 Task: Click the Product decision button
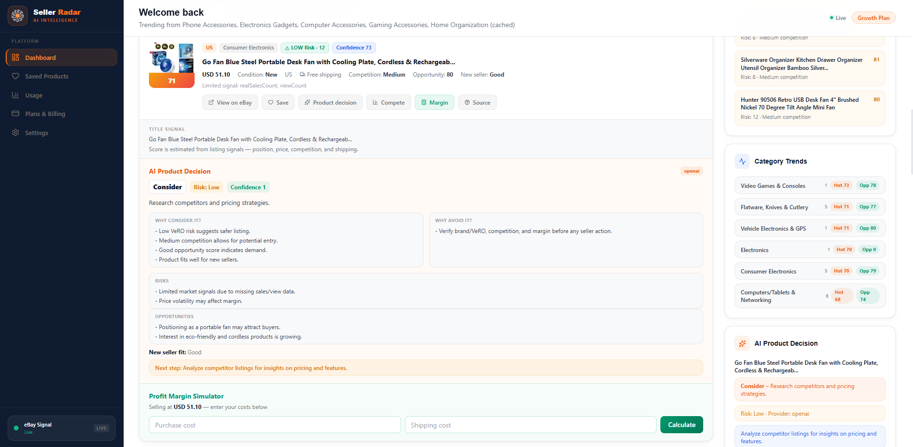(330, 103)
